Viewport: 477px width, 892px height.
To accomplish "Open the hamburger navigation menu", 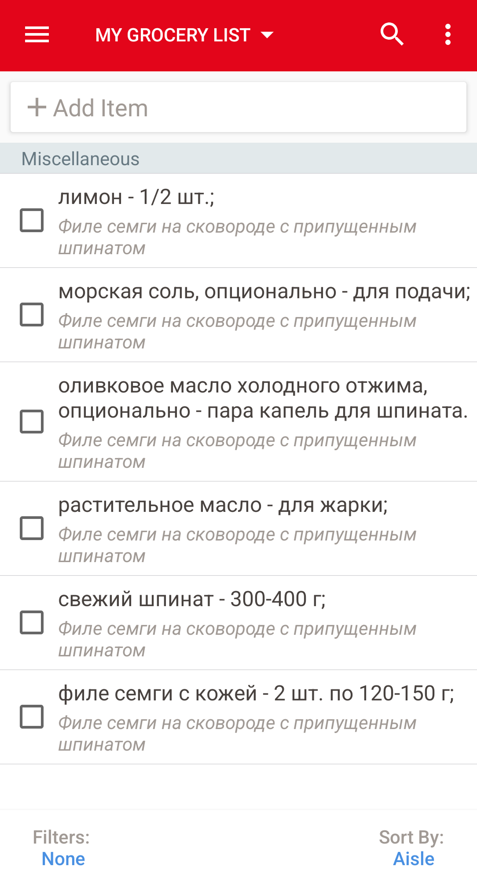I will pos(37,35).
